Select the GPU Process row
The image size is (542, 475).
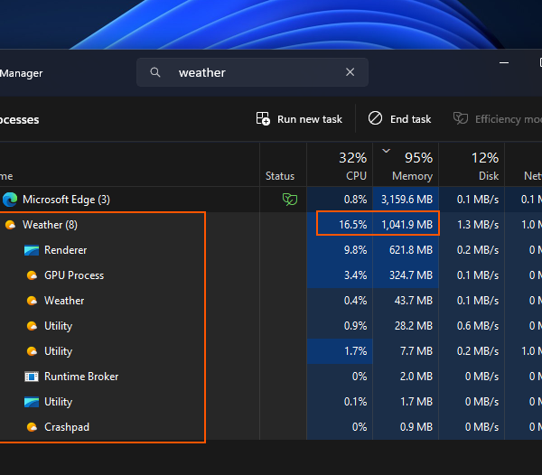[x=271, y=275]
